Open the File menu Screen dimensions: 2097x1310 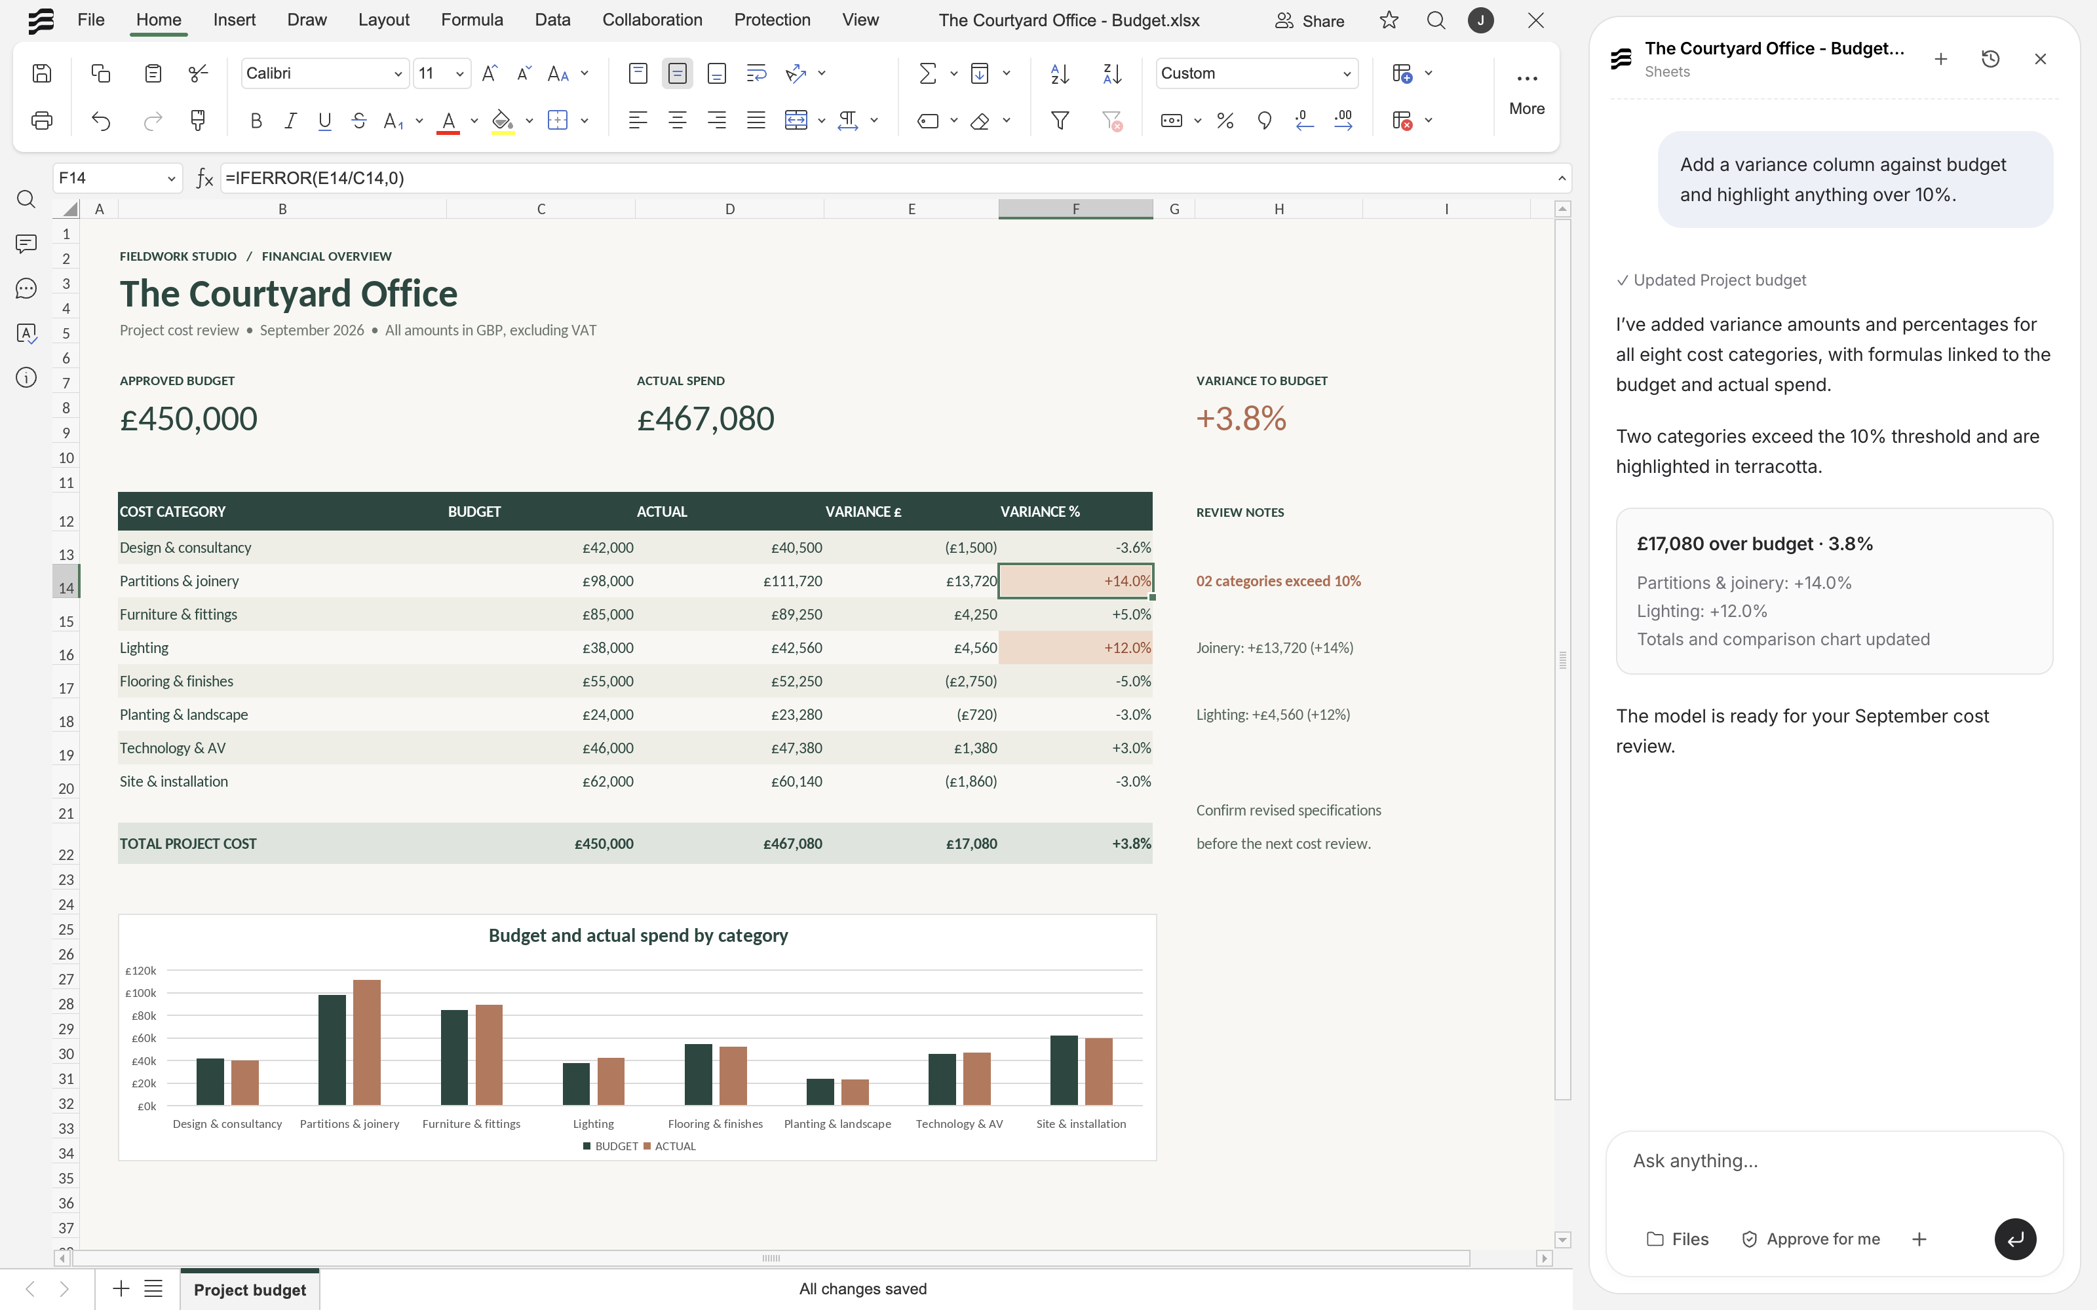pos(91,20)
